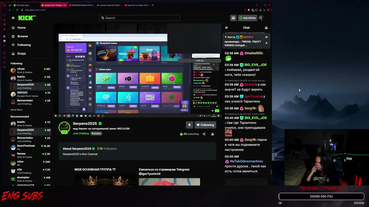Image resolution: width=369 pixels, height=207 pixels.
Task: Click the Just Chatting category link under title
Action: point(81,133)
